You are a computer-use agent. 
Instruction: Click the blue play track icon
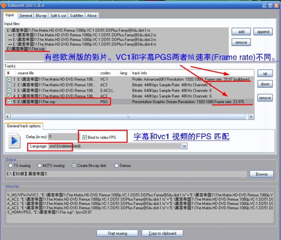coord(14,140)
